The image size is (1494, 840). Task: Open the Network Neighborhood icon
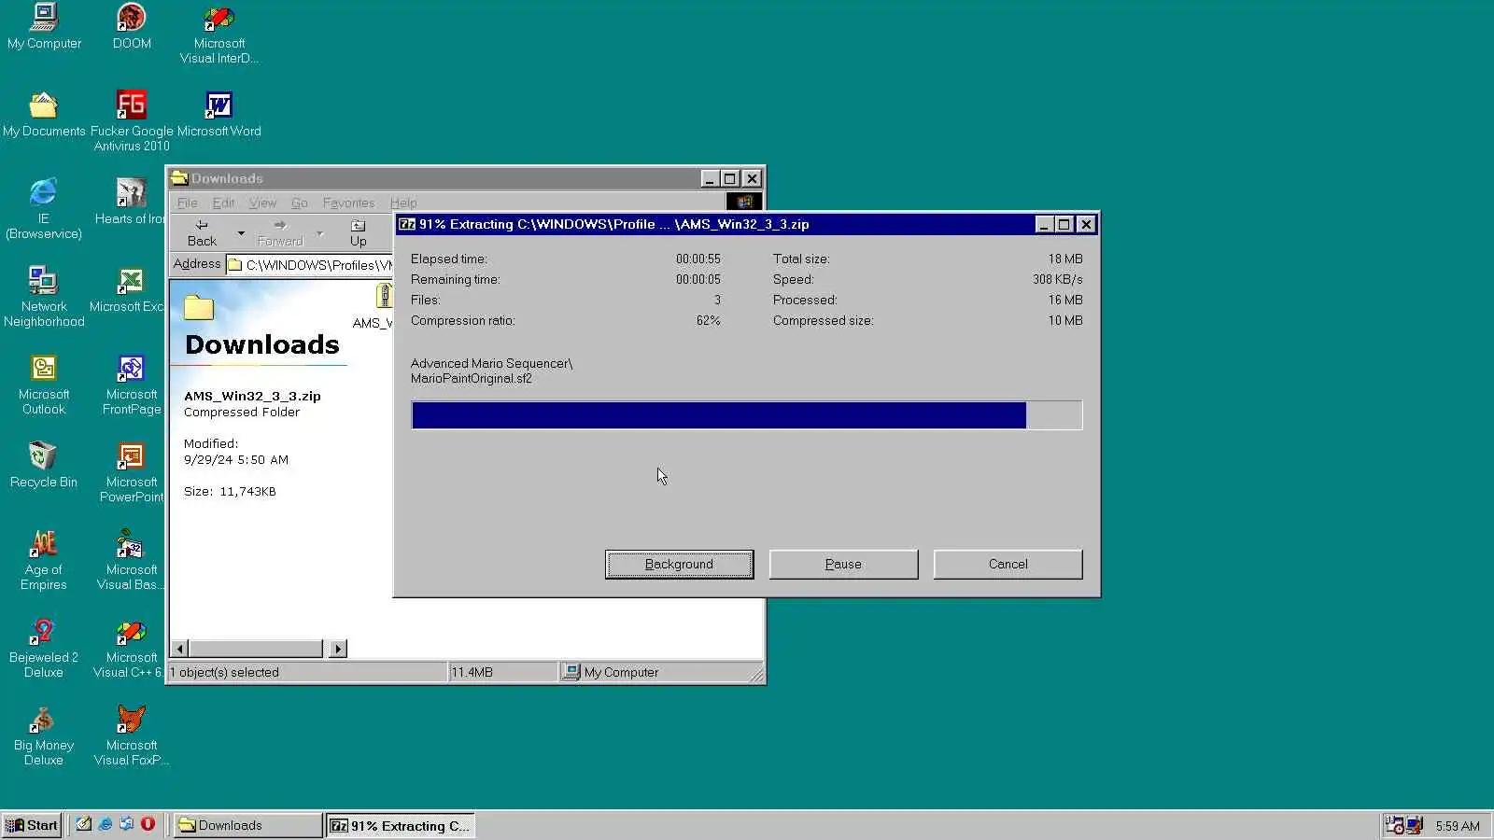44,297
